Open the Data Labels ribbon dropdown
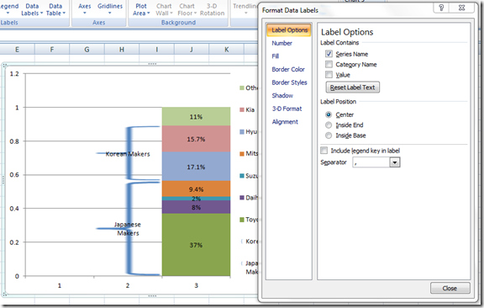Image resolution: width=484 pixels, height=308 pixels. click(32, 9)
